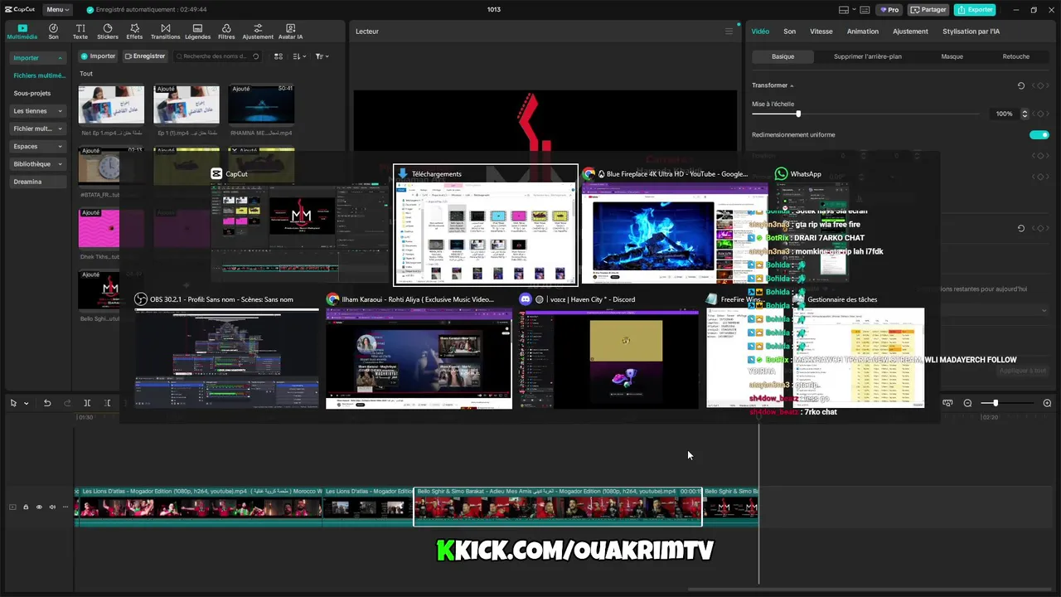Image resolution: width=1061 pixels, height=597 pixels.
Task: Switch to Discord Haven City window
Action: 609,351
